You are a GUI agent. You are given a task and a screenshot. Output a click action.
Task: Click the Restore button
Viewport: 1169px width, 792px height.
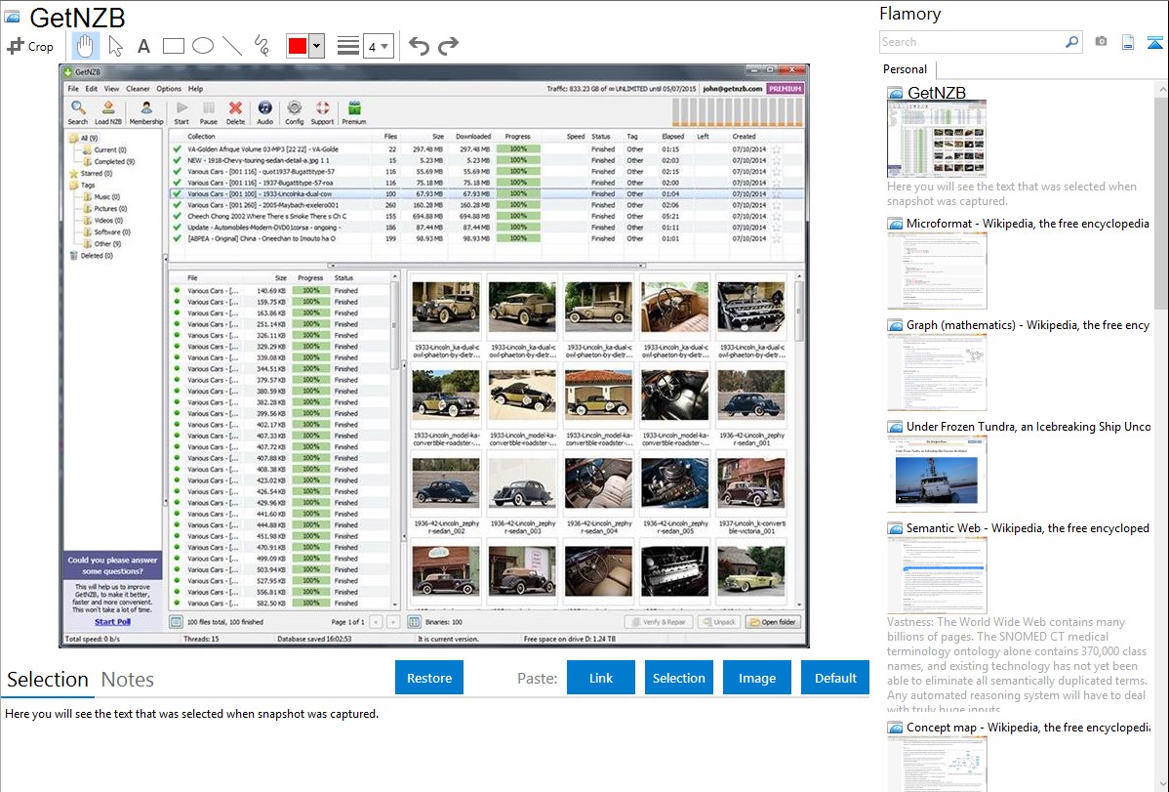[x=429, y=678]
